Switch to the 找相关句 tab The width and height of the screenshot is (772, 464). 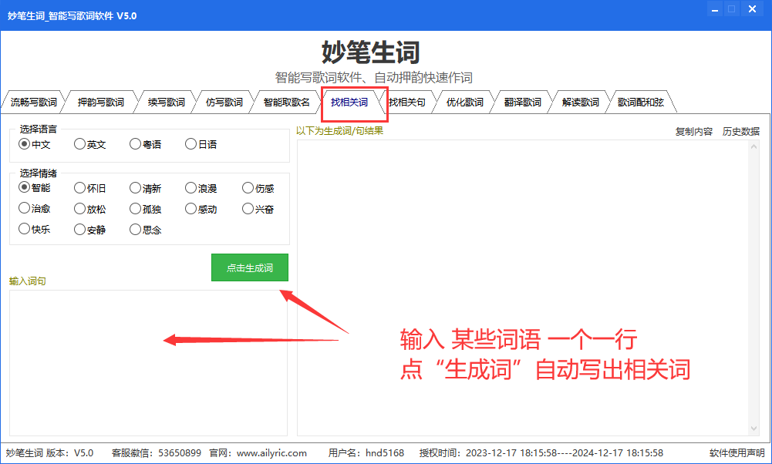click(406, 103)
